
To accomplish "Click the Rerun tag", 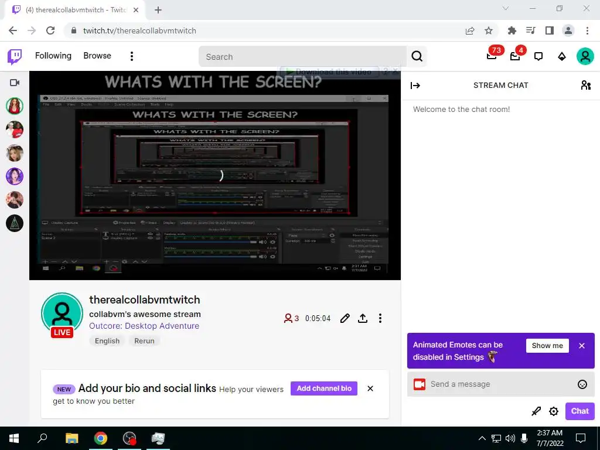I will 144,341.
